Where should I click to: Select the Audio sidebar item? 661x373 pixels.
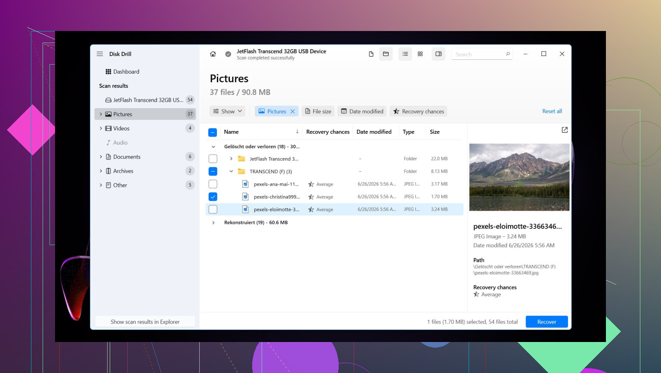tap(145, 143)
